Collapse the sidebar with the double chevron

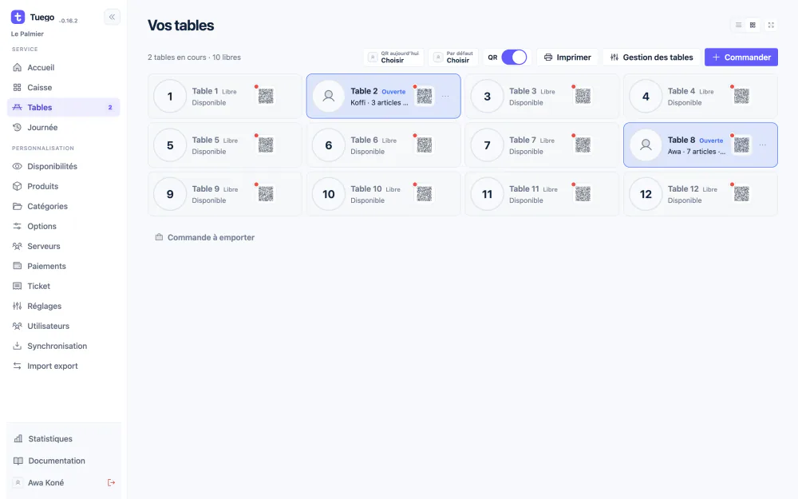112,17
